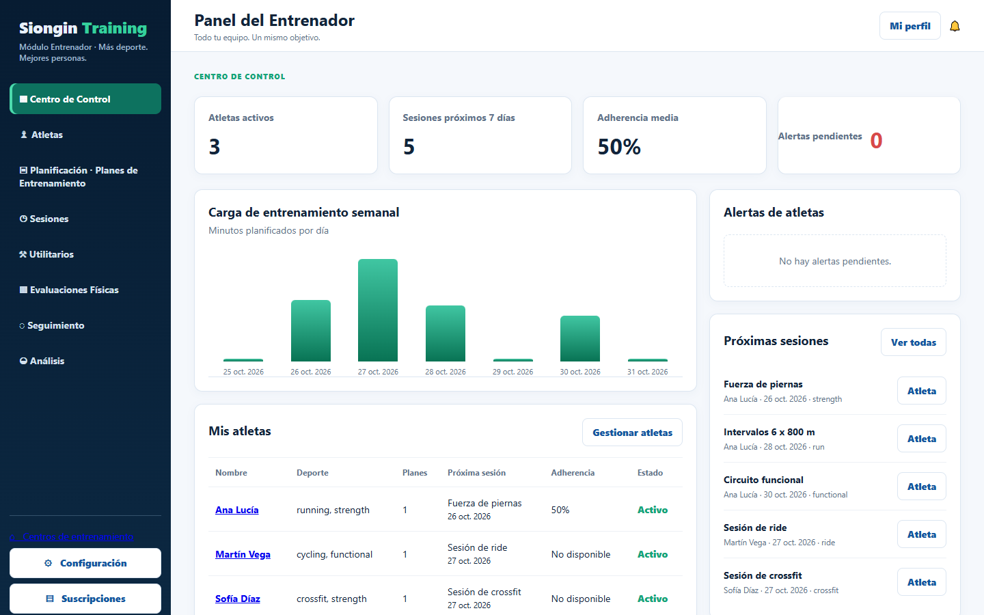This screenshot has width=984, height=615.
Task: Open the Mi perfil button
Action: pyautogui.click(x=910, y=26)
